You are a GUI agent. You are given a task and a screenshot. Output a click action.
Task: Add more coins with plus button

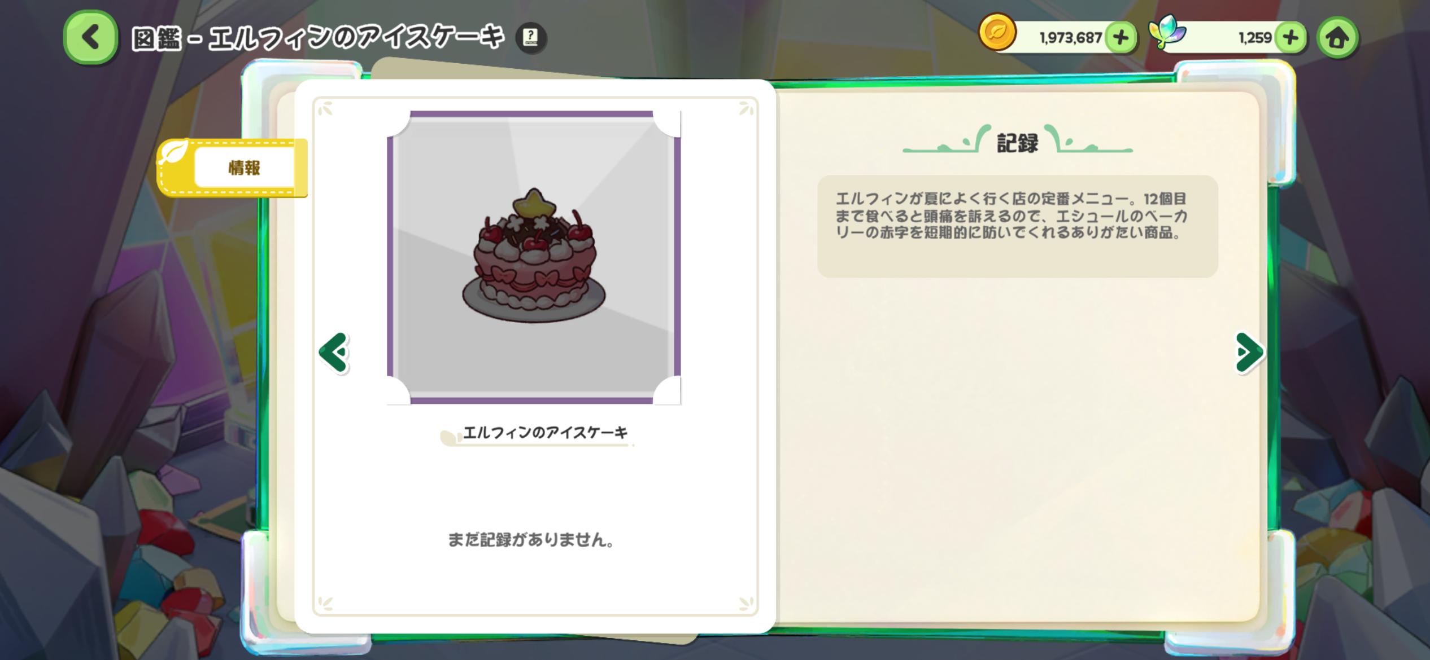pyautogui.click(x=1121, y=38)
